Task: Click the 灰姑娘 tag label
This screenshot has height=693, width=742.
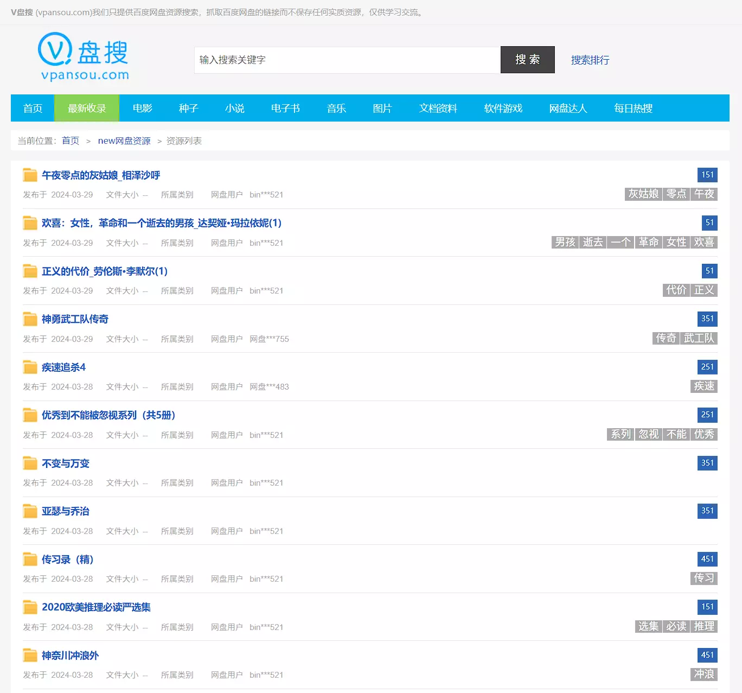Action: pyautogui.click(x=643, y=194)
